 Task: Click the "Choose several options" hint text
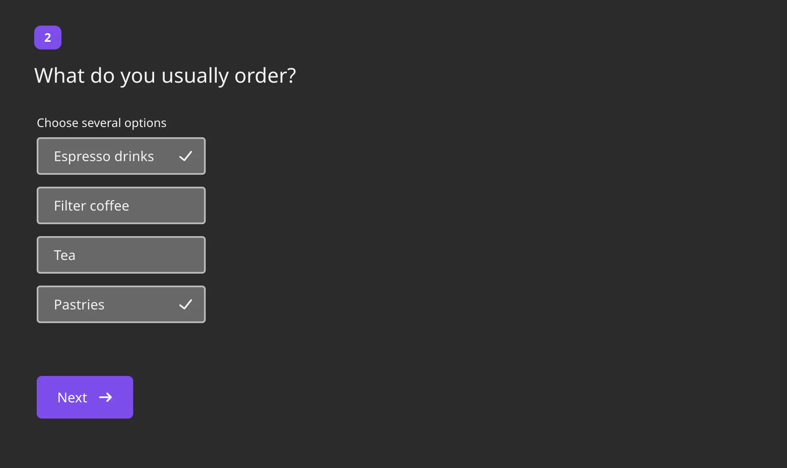[x=102, y=123]
